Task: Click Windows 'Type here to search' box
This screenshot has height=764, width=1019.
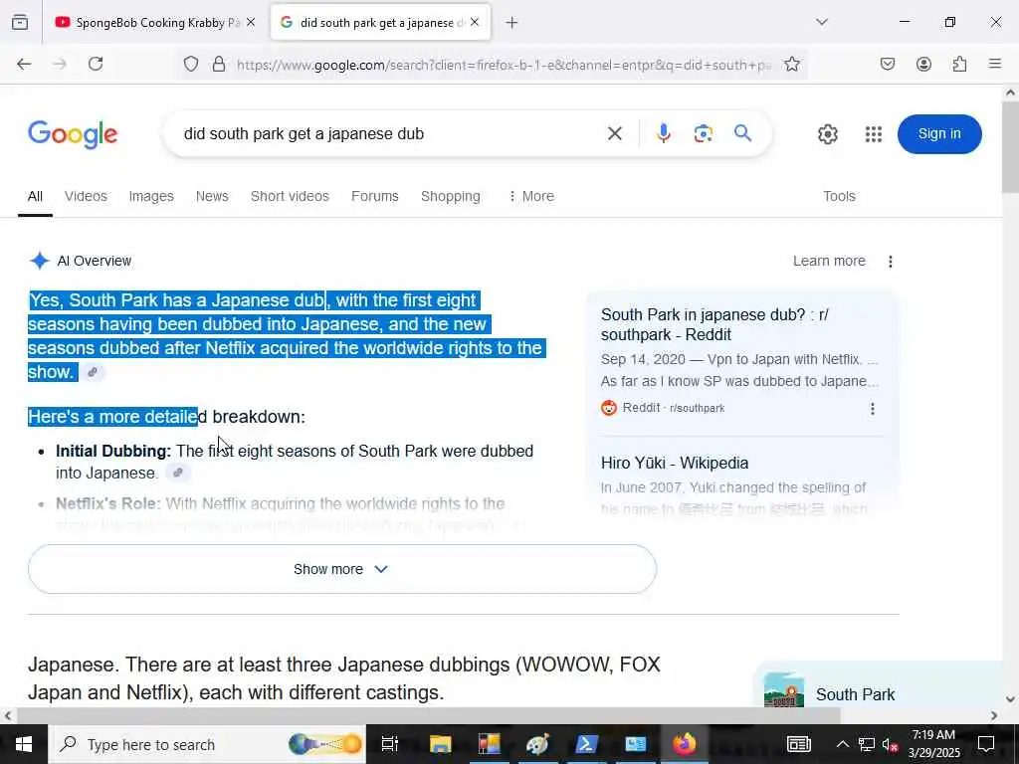Action: (207, 744)
